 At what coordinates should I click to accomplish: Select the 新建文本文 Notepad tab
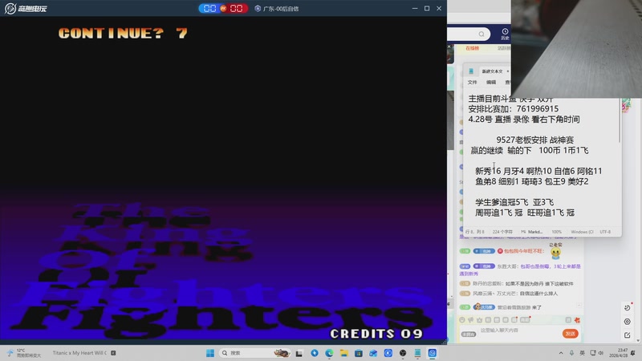pyautogui.click(x=492, y=71)
